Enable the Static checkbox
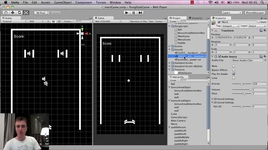This screenshot has width=268, height=150. 259,22
